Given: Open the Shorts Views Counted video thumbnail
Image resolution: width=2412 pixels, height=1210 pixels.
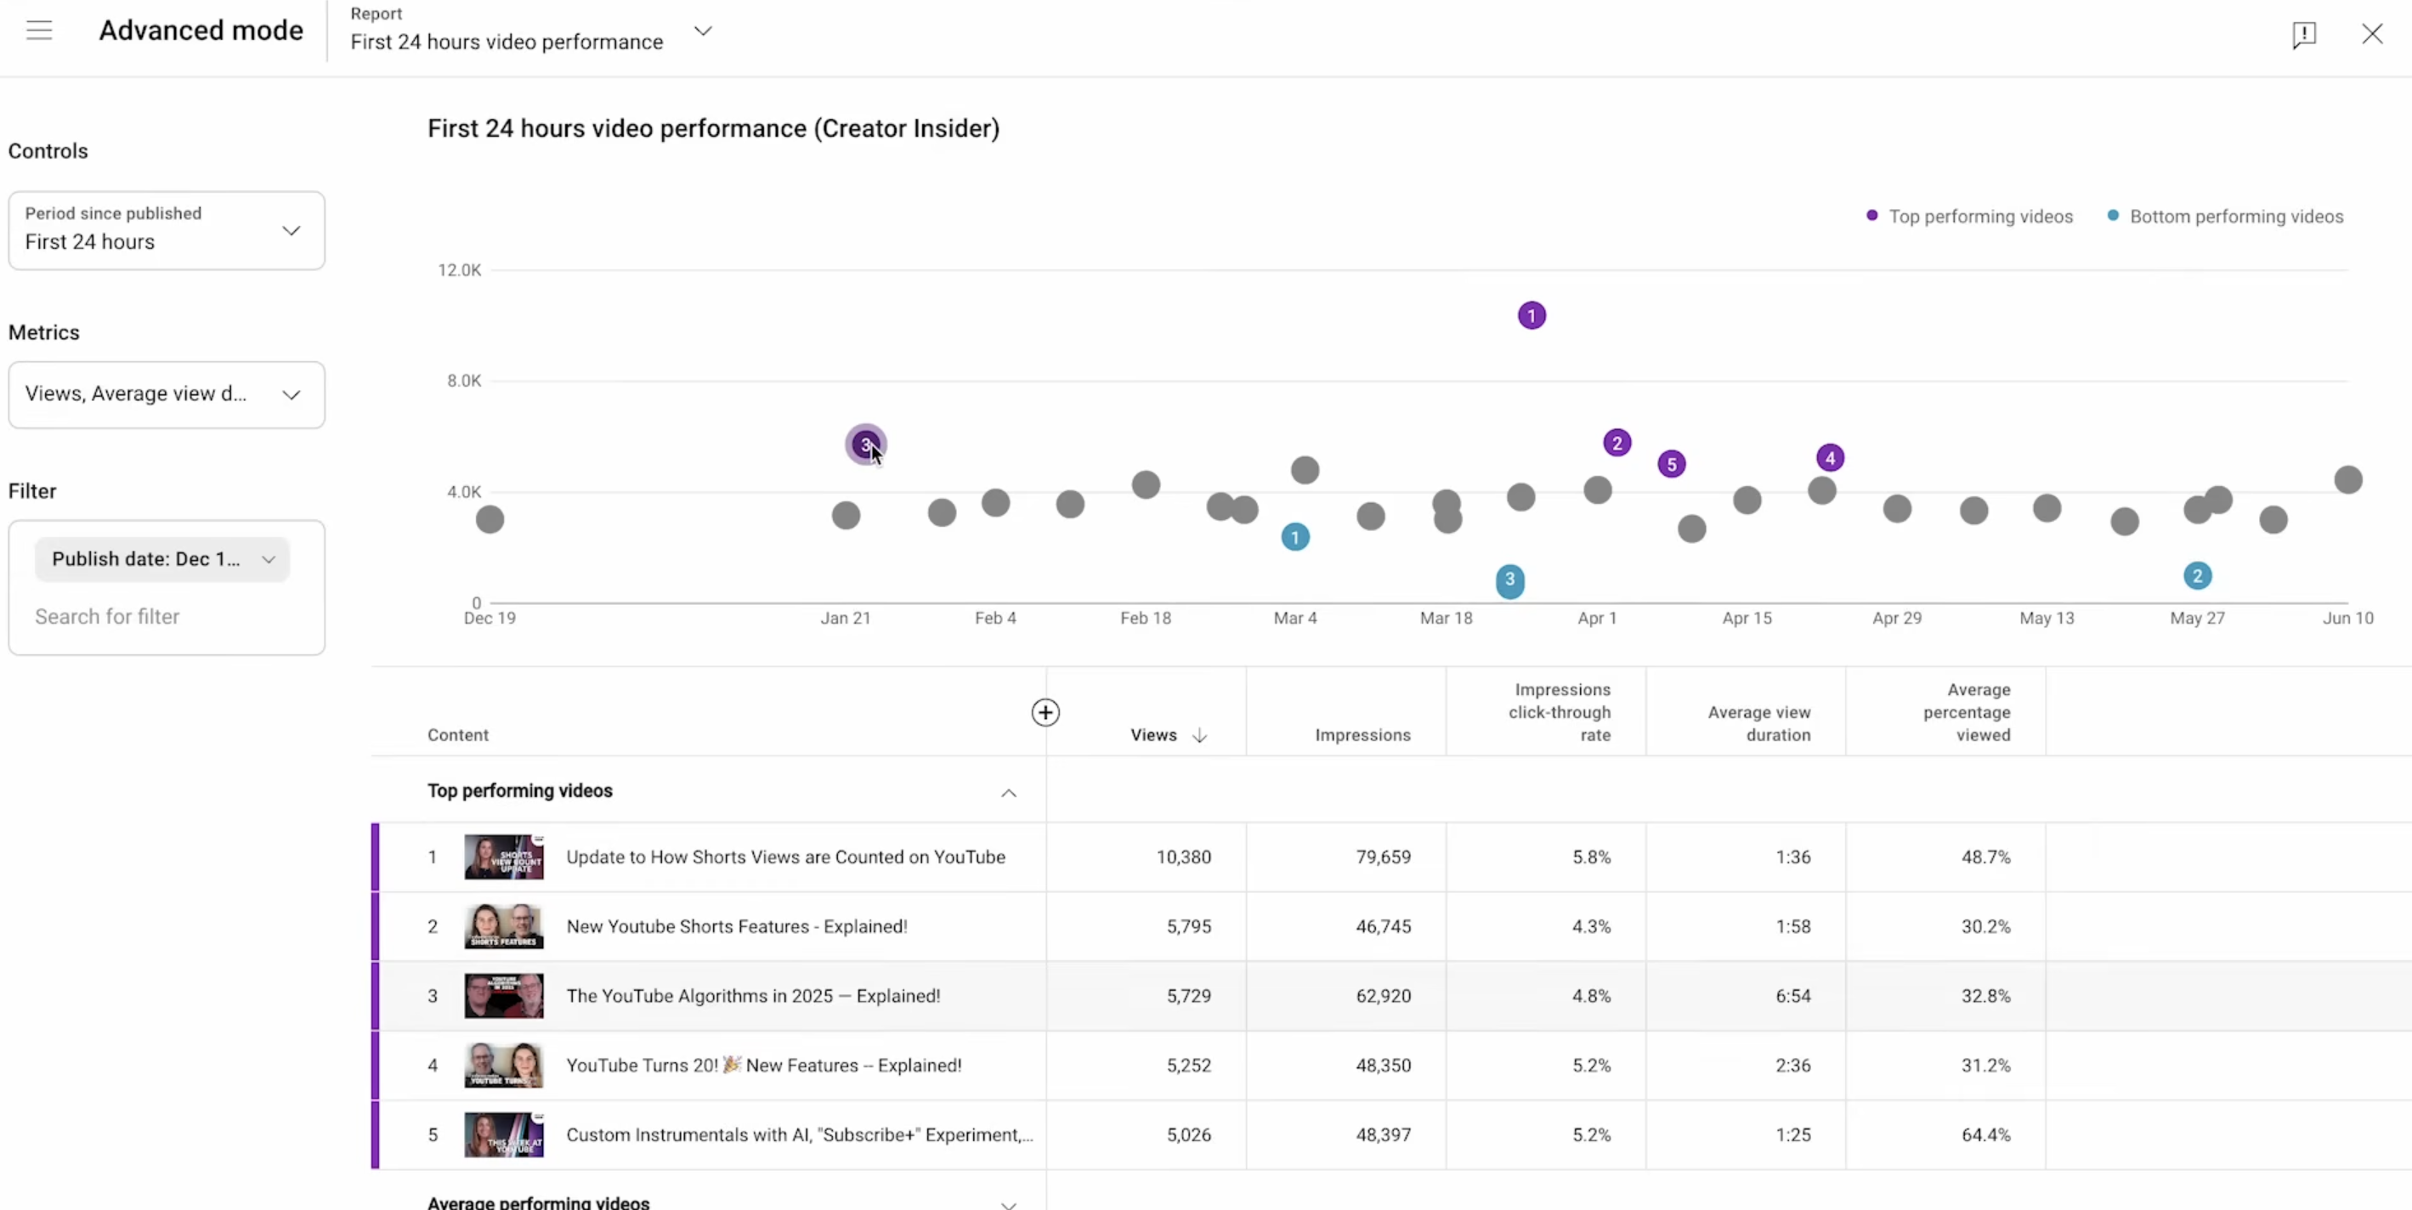Looking at the screenshot, I should 504,857.
